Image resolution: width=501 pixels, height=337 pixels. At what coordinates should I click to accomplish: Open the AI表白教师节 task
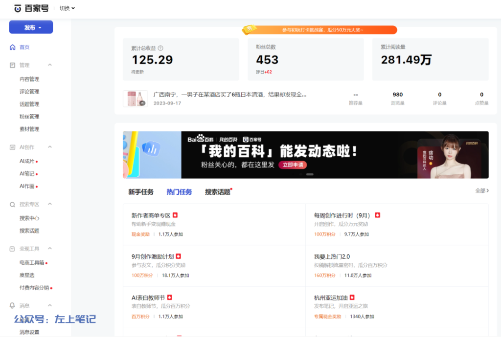pyautogui.click(x=148, y=298)
